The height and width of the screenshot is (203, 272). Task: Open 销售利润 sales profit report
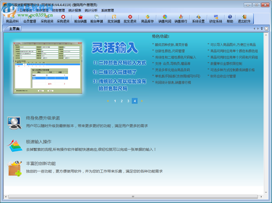165,19
